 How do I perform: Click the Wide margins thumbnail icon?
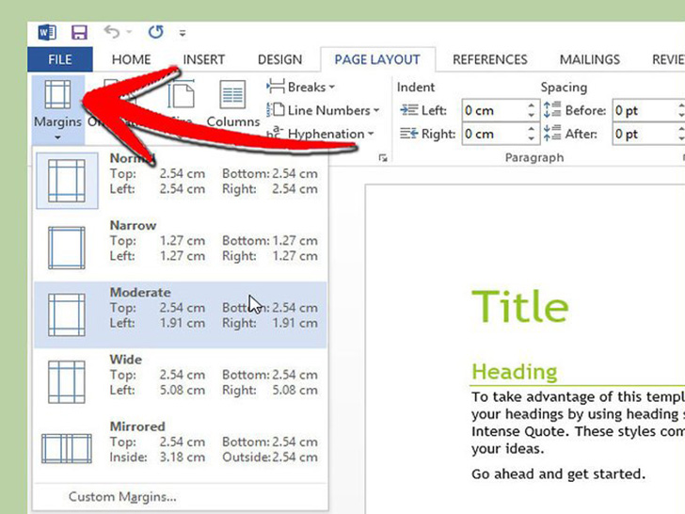67,382
